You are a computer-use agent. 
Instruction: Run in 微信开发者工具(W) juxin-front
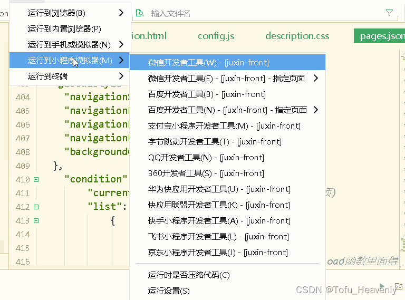(227, 63)
